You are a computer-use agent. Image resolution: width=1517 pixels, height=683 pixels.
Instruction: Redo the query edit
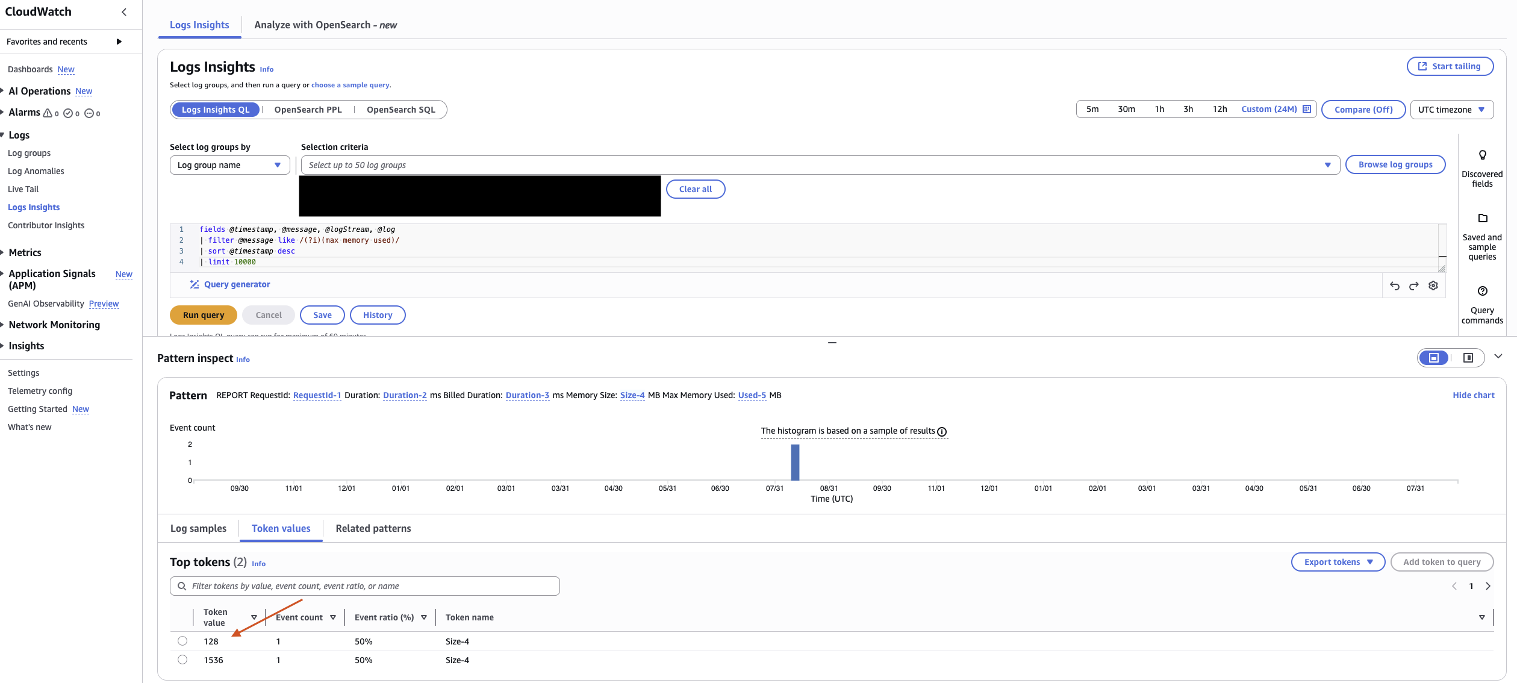[x=1413, y=285]
